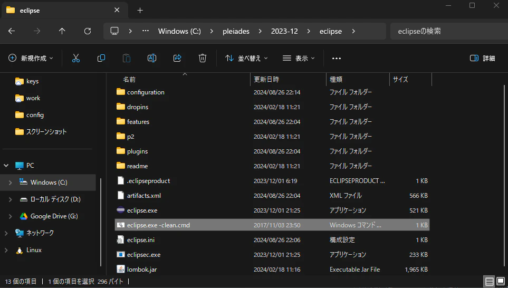Select the p2 folder row

272,137
